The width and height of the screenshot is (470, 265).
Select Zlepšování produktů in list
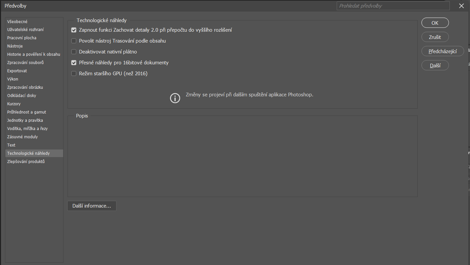coord(26,162)
